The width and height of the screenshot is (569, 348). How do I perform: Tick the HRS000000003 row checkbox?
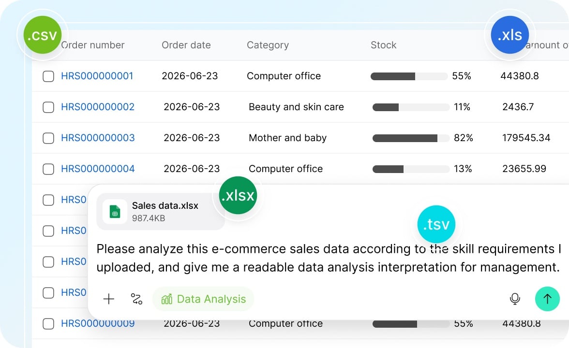tap(48, 138)
